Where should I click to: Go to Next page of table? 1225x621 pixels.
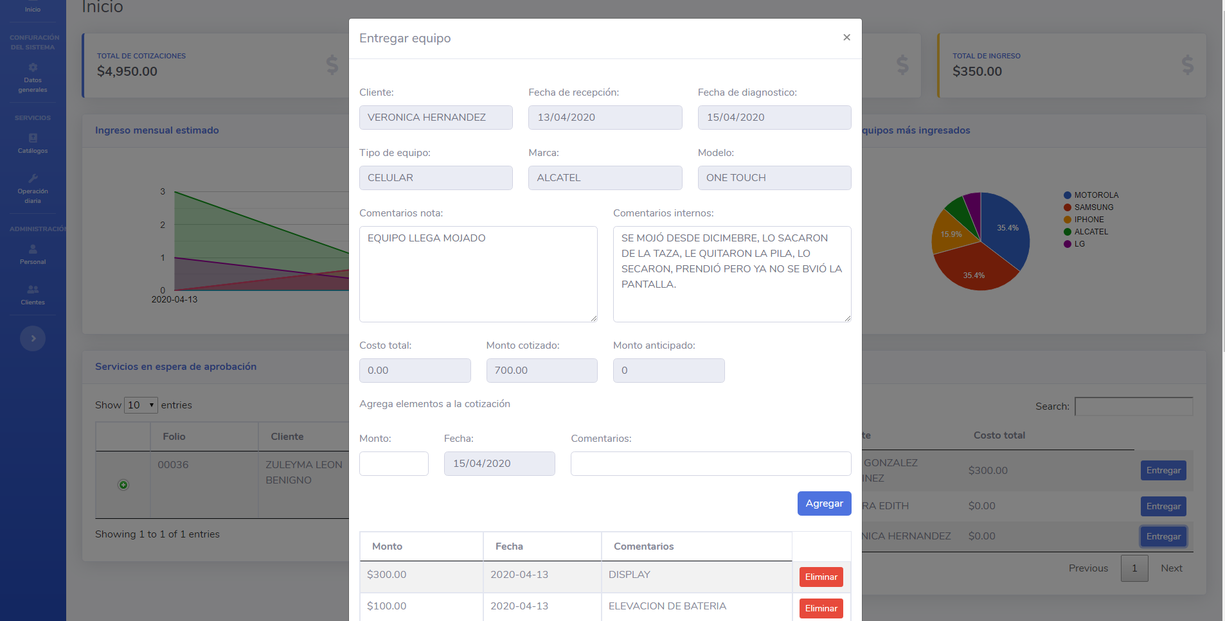coord(1171,568)
